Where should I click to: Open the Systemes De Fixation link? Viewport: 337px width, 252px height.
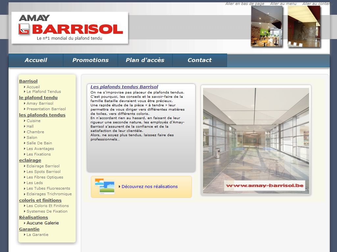click(x=47, y=211)
